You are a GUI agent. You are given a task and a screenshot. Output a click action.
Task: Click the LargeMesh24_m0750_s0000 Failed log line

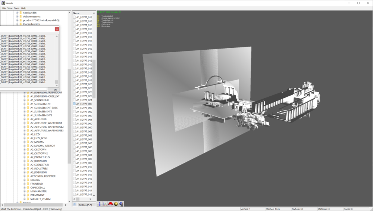click(23, 36)
